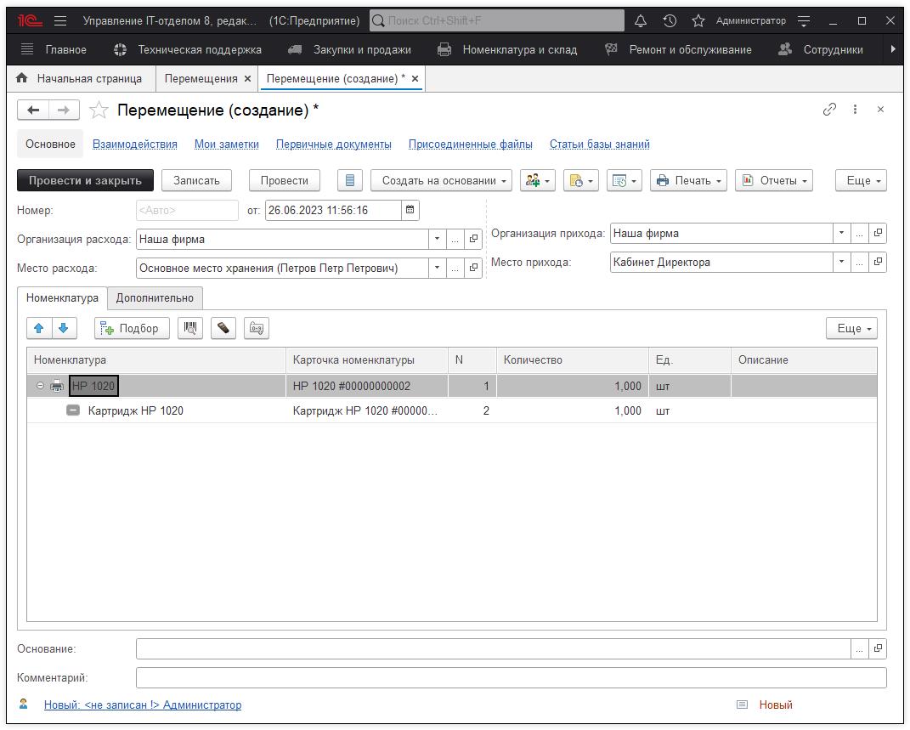Expand the Печать dropdown menu
The height and width of the screenshot is (730, 910).
pyautogui.click(x=688, y=180)
